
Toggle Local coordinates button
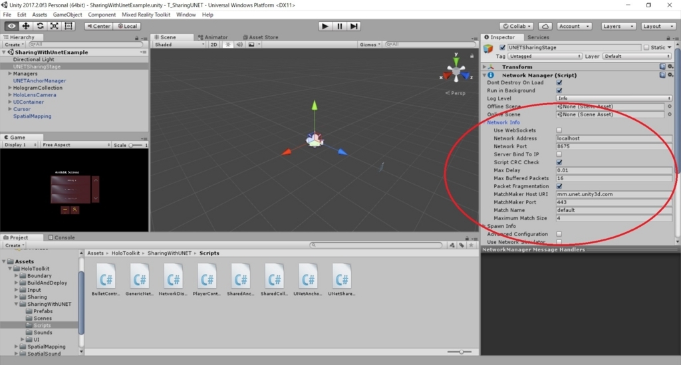[x=127, y=26]
